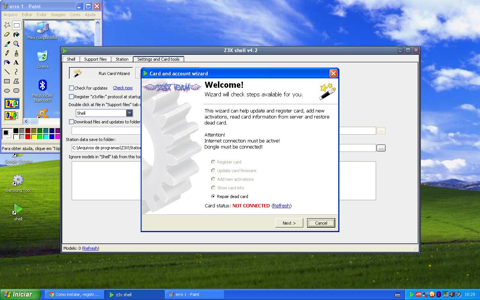Choose the Fill with color bucket tool
The width and height of the screenshot is (480, 300).
[16, 34]
